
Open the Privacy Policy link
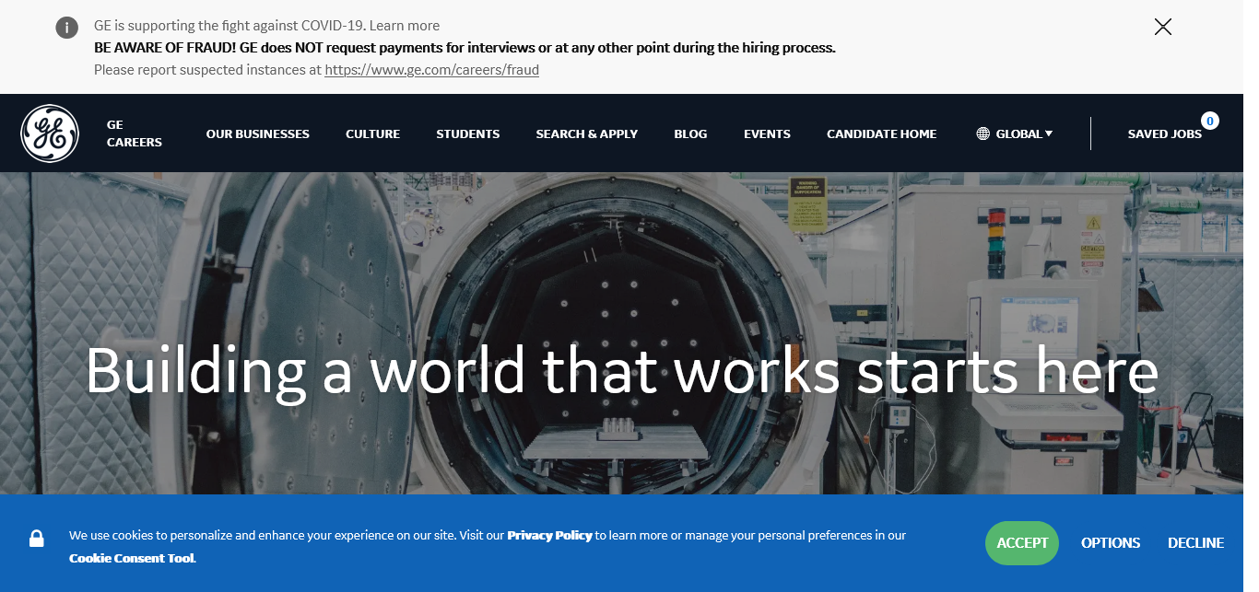click(x=549, y=536)
